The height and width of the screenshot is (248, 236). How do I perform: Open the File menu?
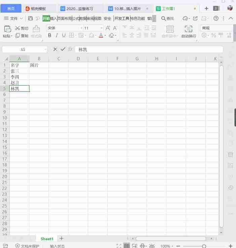coord(13,18)
